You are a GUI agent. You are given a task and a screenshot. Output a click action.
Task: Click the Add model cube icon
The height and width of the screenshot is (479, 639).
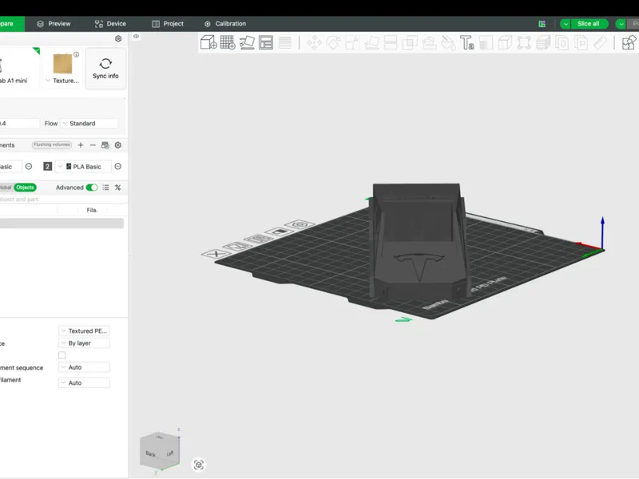point(208,42)
